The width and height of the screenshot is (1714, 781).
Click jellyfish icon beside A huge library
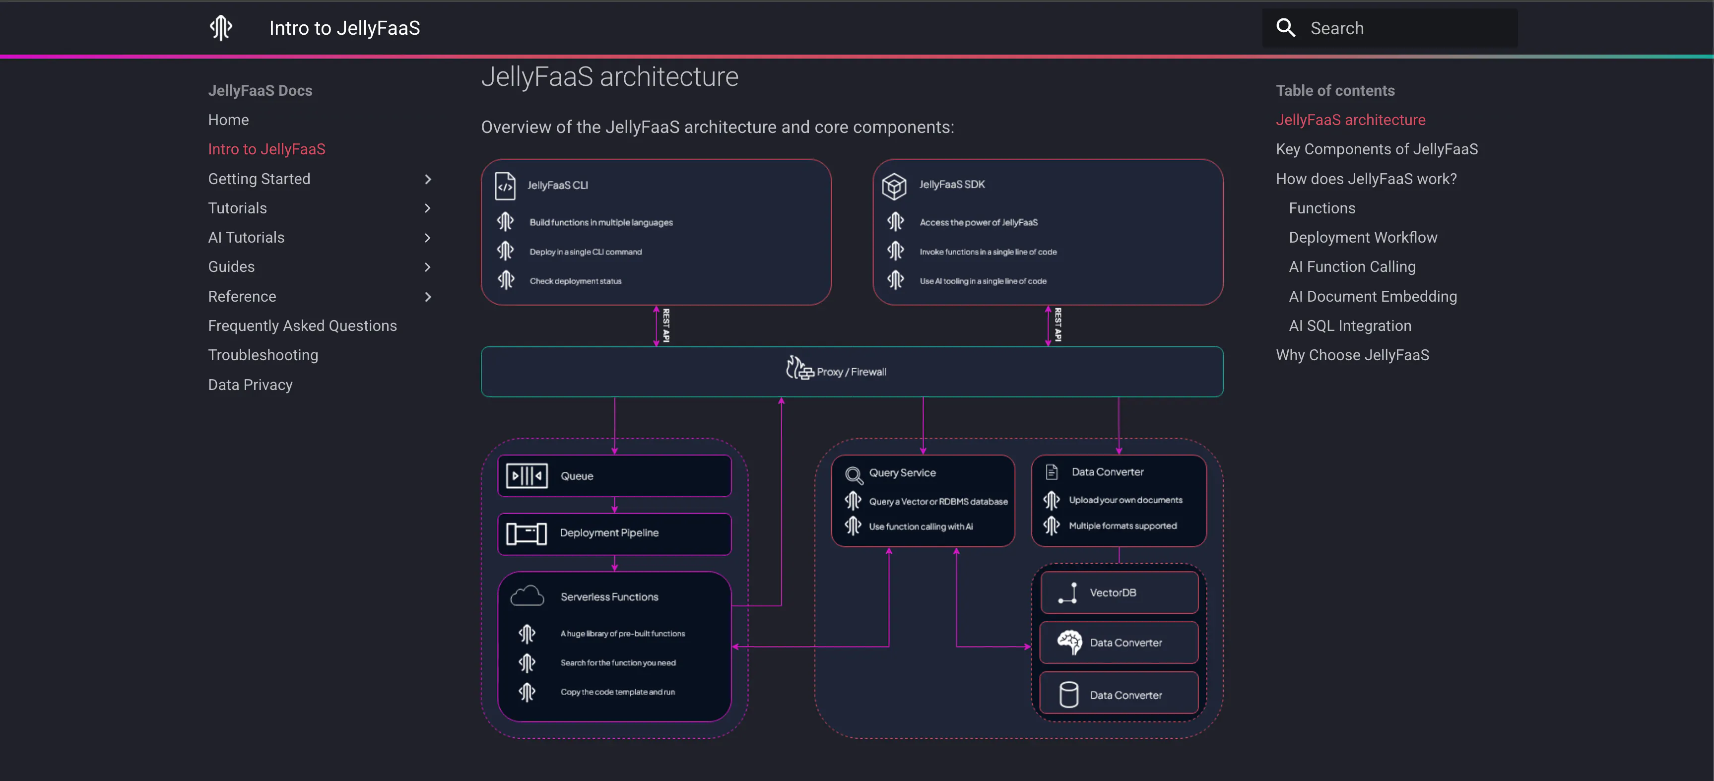tap(527, 634)
